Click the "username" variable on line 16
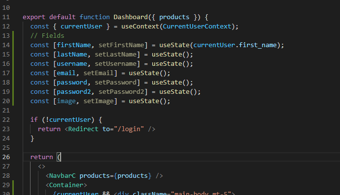Image resolution: width=340 pixels, height=195 pixels. click(72, 64)
